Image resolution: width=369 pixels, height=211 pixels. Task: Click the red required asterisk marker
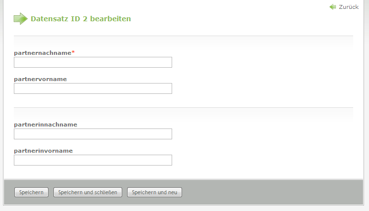73,52
